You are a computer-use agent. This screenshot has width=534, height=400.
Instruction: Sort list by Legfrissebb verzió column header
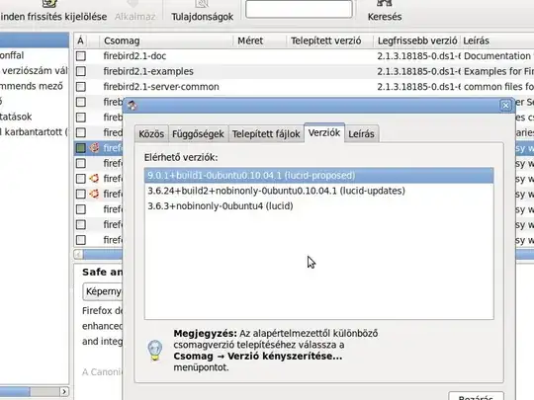417,40
